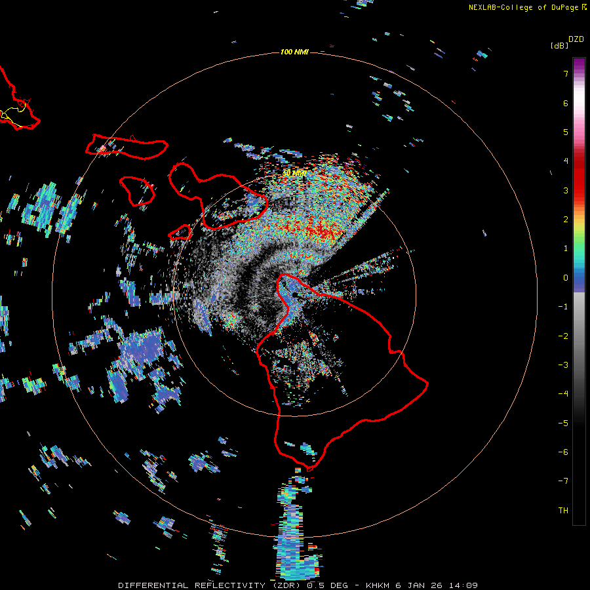This screenshot has height=590, width=590.
Task: Click the -5 value on the dB scale
Action: tap(563, 423)
